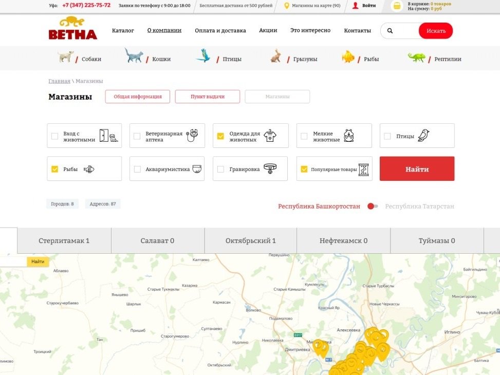Switch to Общая информация tab
The image size is (500, 375).
pos(137,97)
